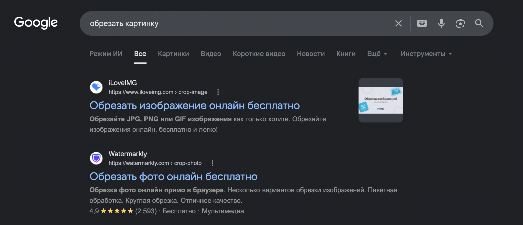The height and width of the screenshot is (225, 523).
Task: Open Обрезать фото онлайн бесплатно link
Action: click(x=173, y=176)
